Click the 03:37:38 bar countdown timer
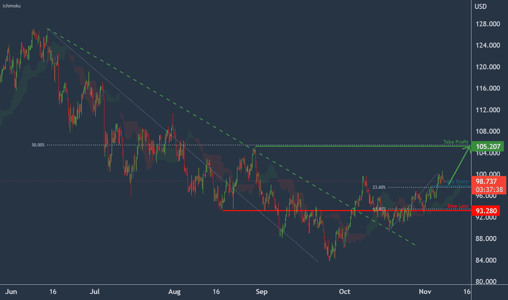Screen dimensions: 508x300 coord(488,189)
